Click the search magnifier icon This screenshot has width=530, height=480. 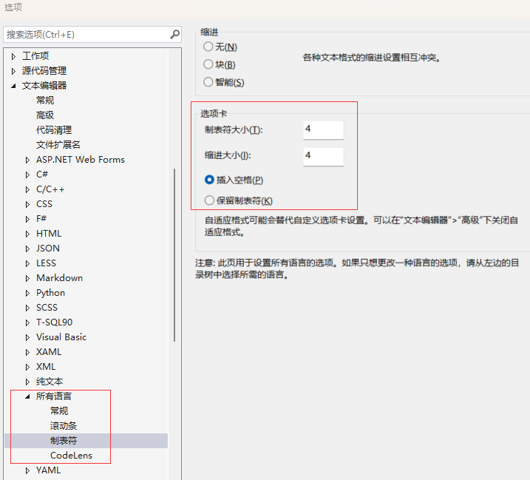174,34
